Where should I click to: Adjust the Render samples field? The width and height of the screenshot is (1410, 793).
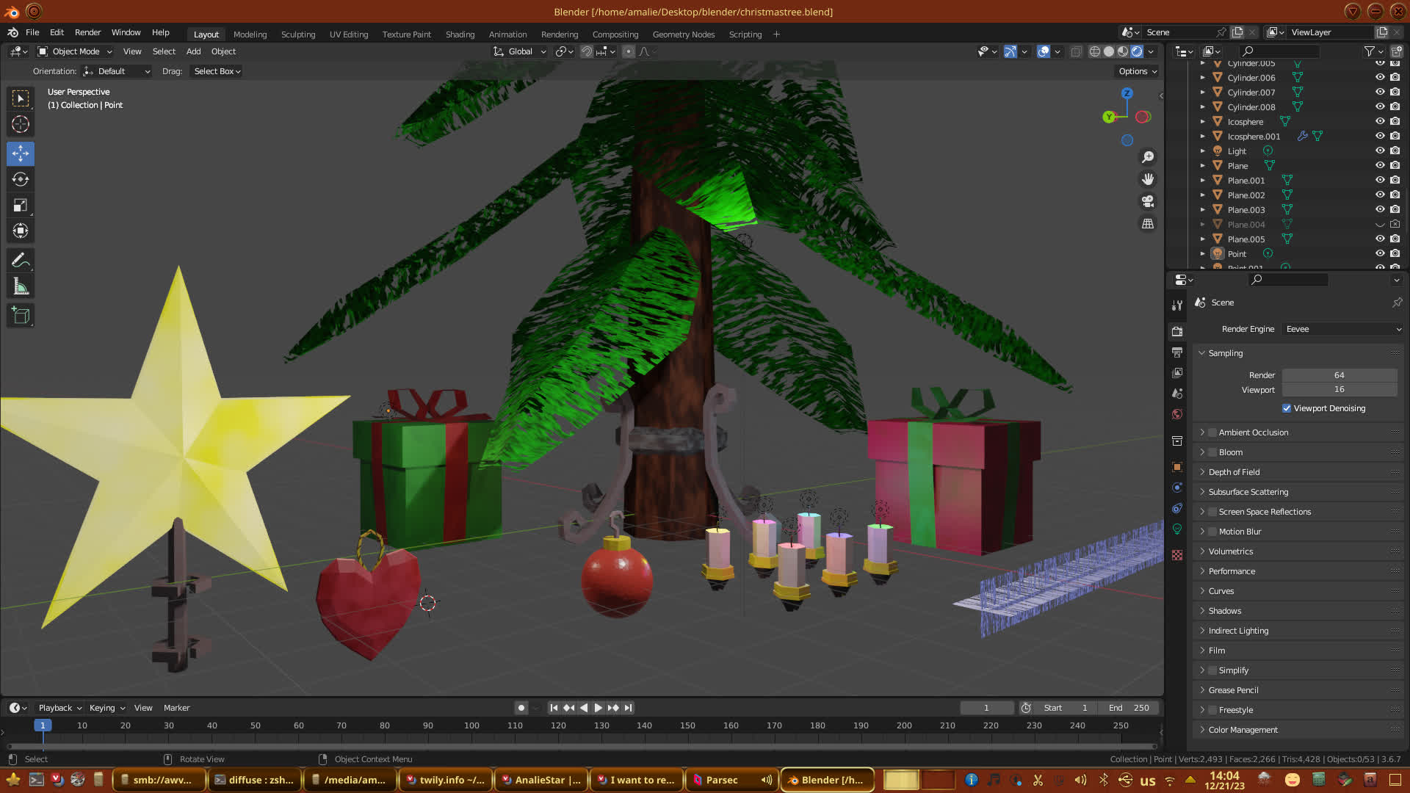[1339, 375]
